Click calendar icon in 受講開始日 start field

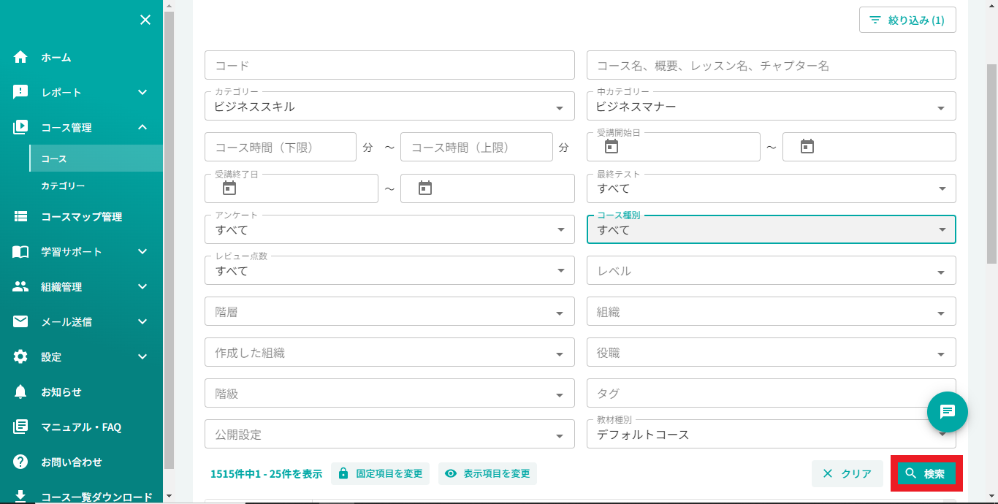point(612,147)
